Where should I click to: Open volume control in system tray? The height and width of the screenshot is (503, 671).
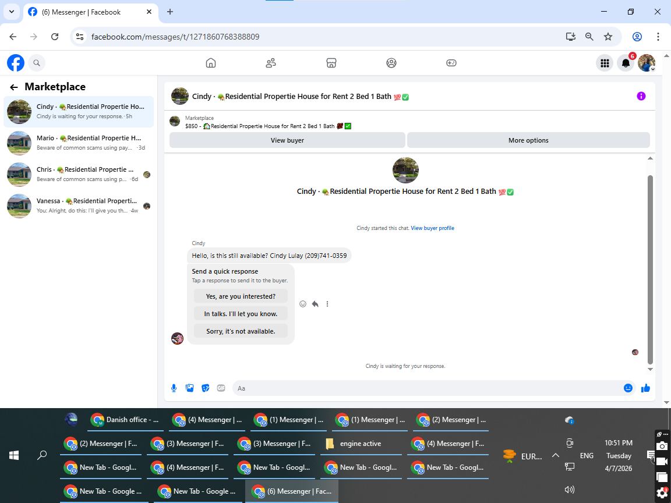click(x=569, y=490)
